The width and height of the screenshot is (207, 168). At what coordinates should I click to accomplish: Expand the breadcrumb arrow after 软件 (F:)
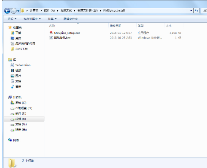[58, 11]
